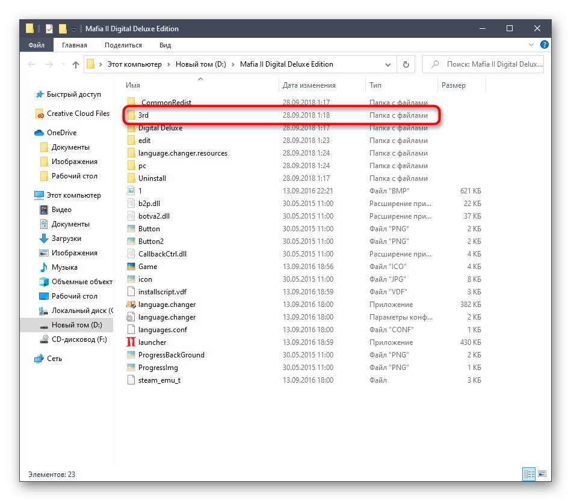The width and height of the screenshot is (571, 501).
Task: Select the Digital Deluxe folder
Action: pos(160,128)
